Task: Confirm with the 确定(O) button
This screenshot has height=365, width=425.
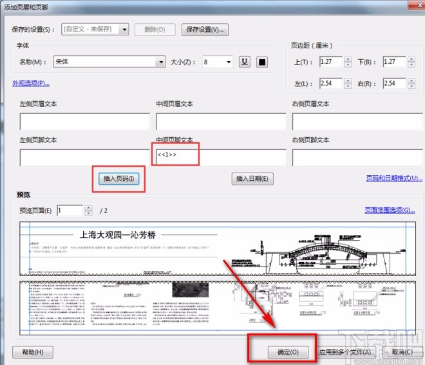Action: click(x=288, y=352)
